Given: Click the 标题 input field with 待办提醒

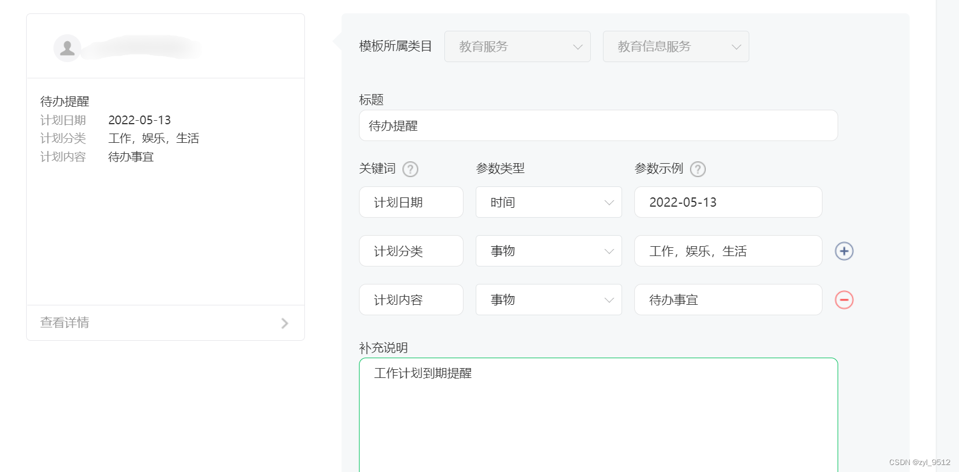Looking at the screenshot, I should point(598,125).
